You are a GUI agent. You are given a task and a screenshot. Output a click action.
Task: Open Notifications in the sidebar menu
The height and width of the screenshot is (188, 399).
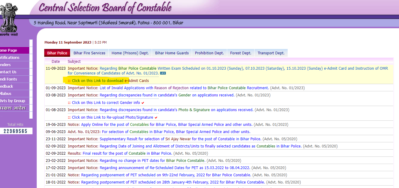[x=14, y=58]
